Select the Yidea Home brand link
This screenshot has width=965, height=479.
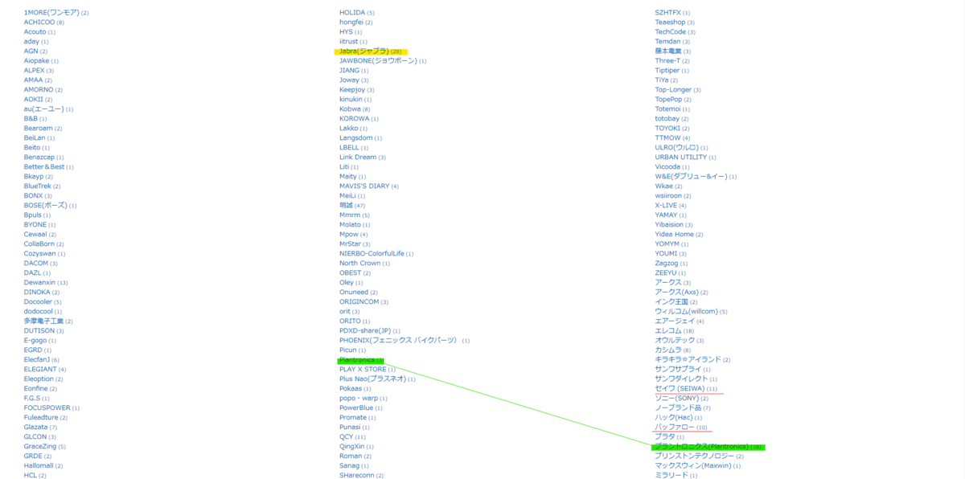click(675, 235)
